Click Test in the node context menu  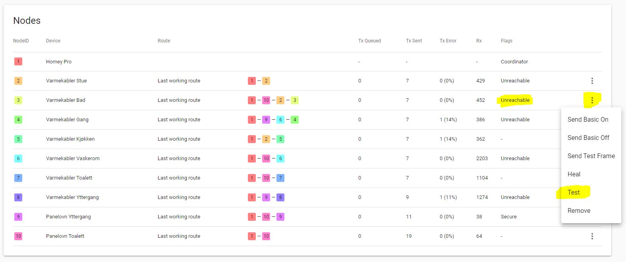click(574, 193)
